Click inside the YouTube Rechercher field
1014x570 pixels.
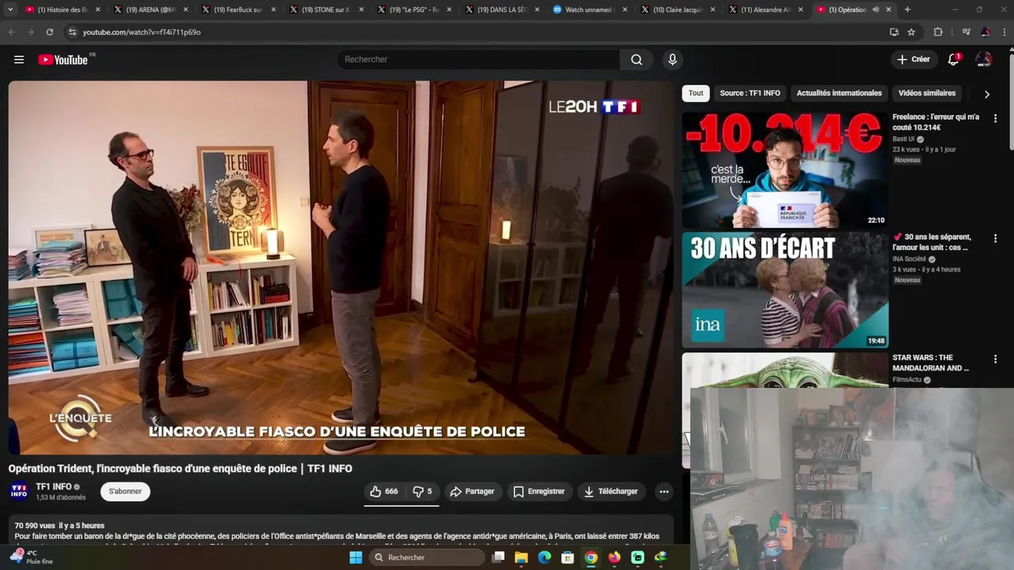pos(479,59)
